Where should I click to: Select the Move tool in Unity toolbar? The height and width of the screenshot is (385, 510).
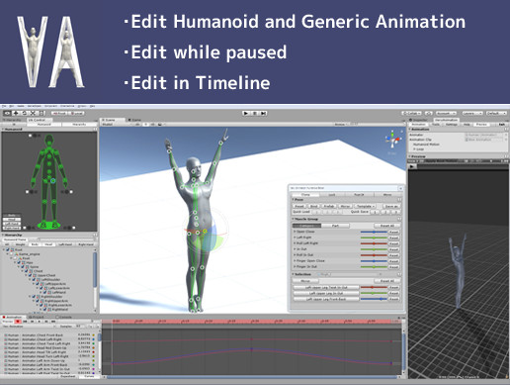pos(16,113)
